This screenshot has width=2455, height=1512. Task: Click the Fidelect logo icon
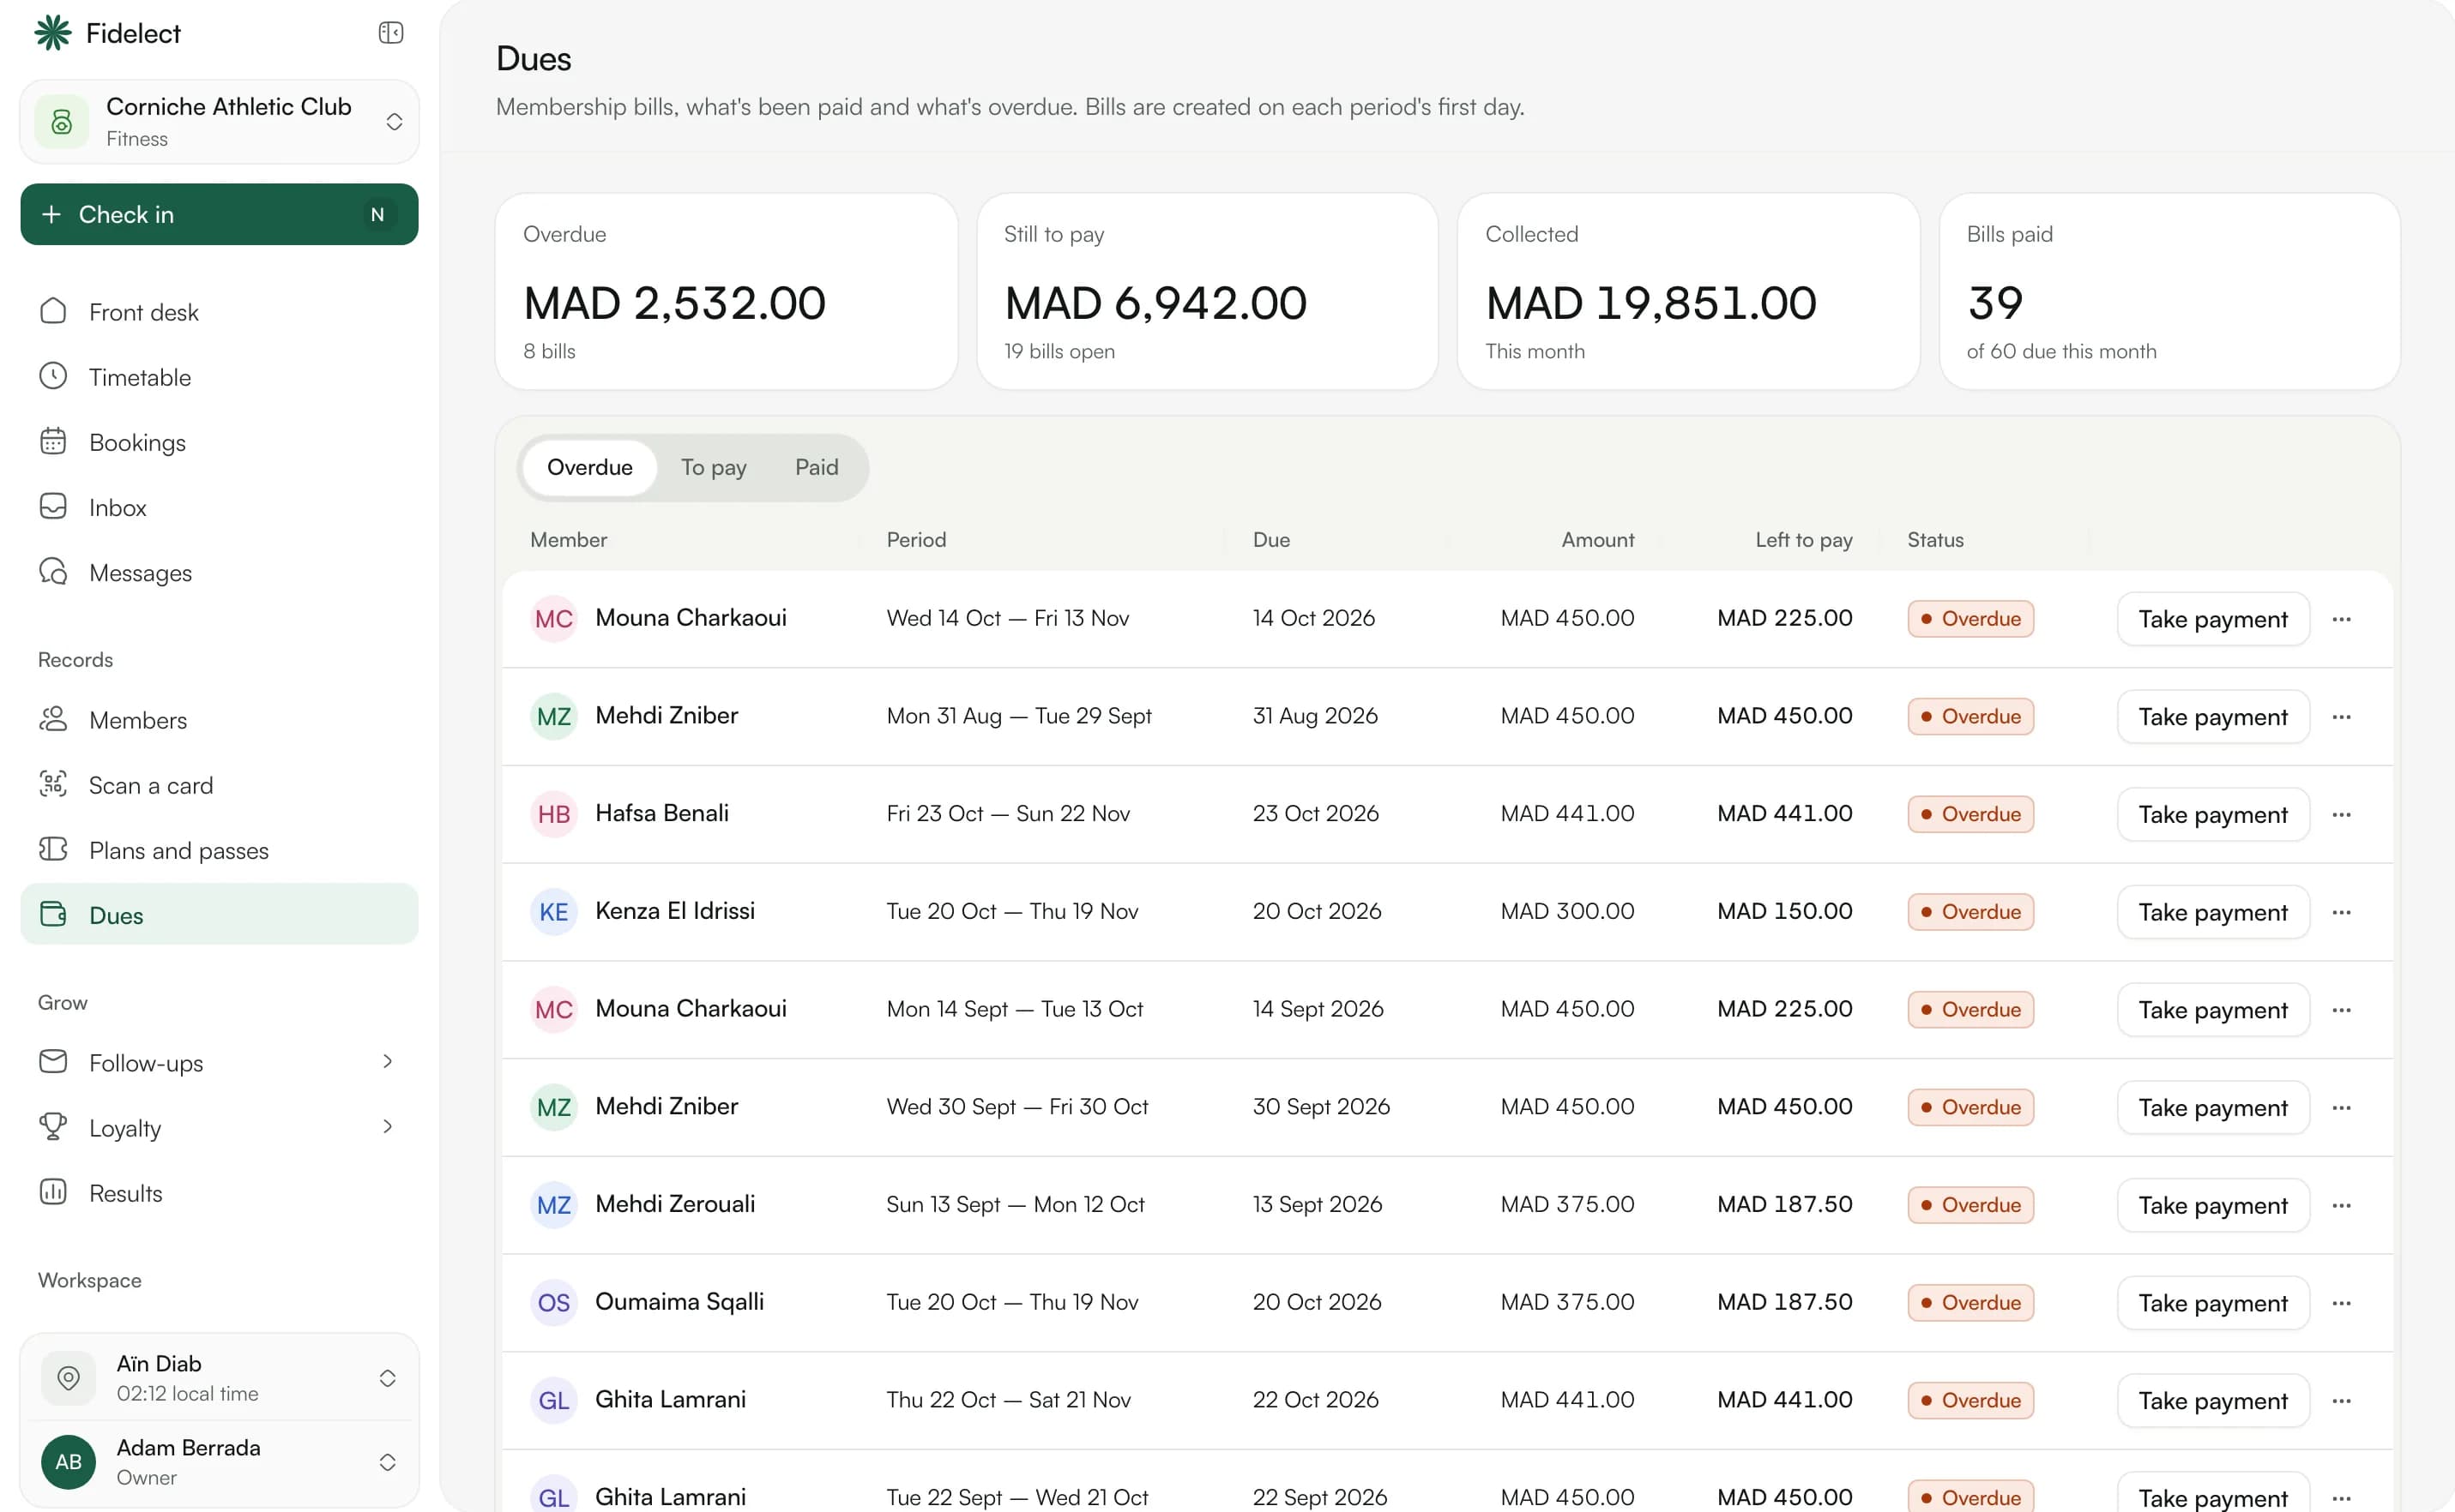[53, 33]
